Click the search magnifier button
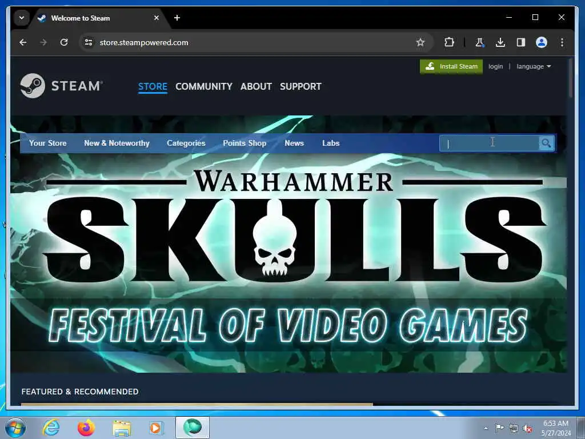Image resolution: width=585 pixels, height=439 pixels. [546, 143]
